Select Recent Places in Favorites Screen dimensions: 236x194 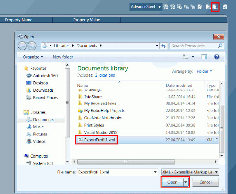(45, 98)
